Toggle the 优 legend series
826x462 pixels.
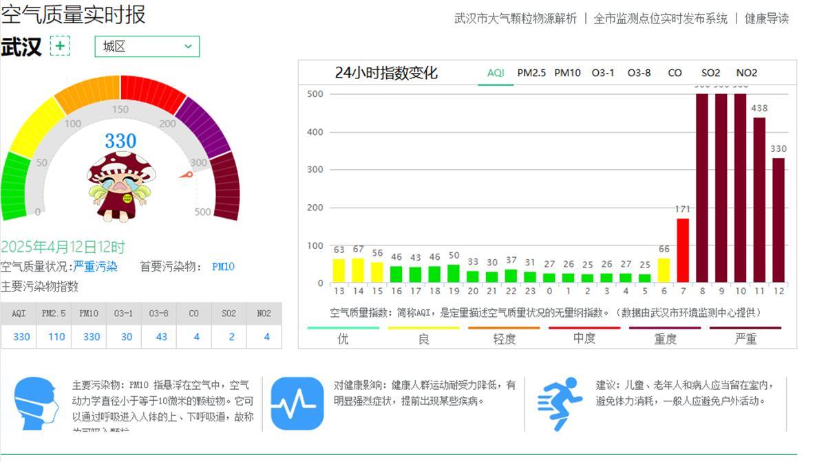pyautogui.click(x=343, y=338)
